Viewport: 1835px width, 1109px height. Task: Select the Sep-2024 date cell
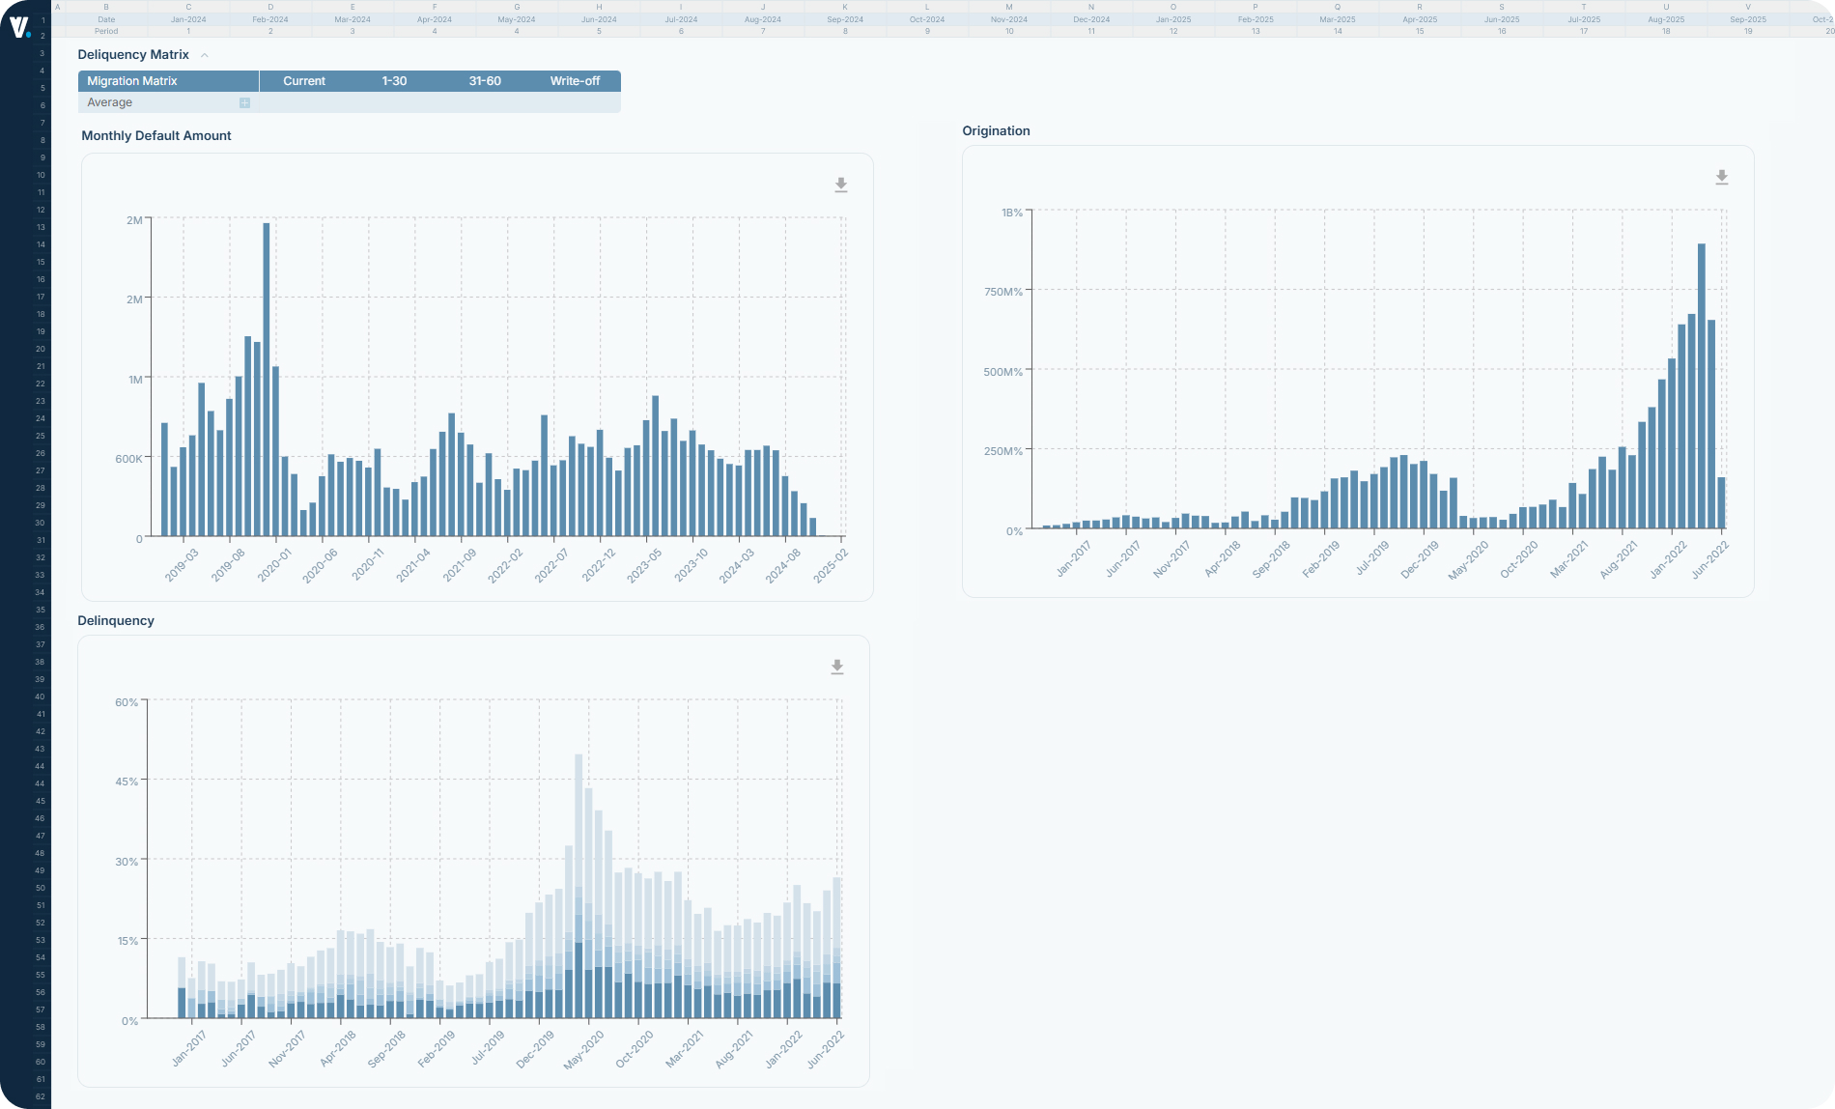(x=845, y=19)
